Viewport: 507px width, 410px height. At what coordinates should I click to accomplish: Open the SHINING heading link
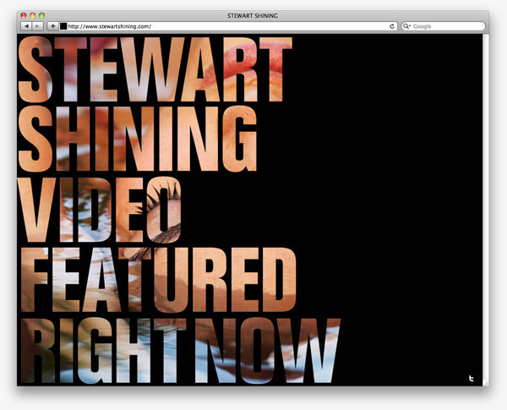pos(138,139)
